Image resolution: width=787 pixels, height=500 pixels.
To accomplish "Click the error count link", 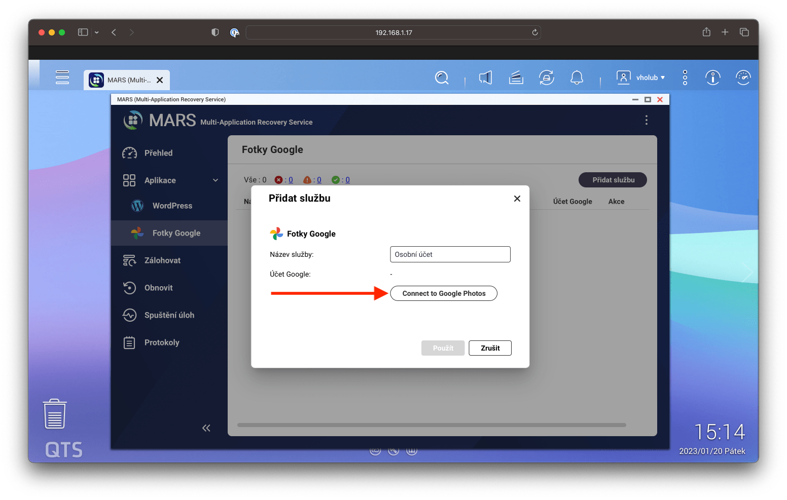I will click(291, 180).
